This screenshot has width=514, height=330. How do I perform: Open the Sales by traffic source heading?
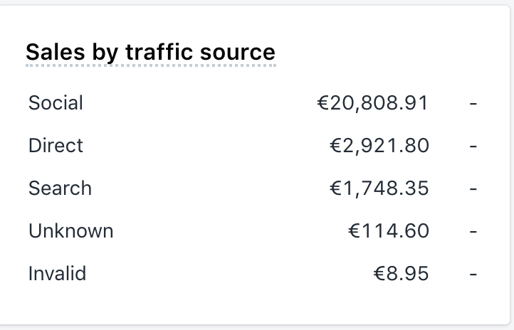pos(150,52)
